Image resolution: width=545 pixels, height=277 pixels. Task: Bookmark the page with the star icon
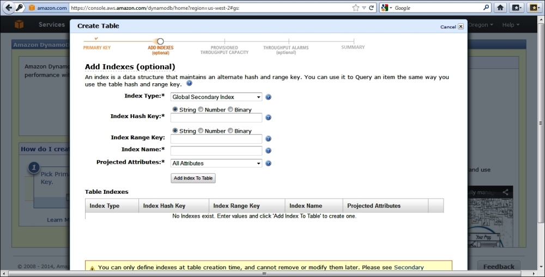pos(355,8)
